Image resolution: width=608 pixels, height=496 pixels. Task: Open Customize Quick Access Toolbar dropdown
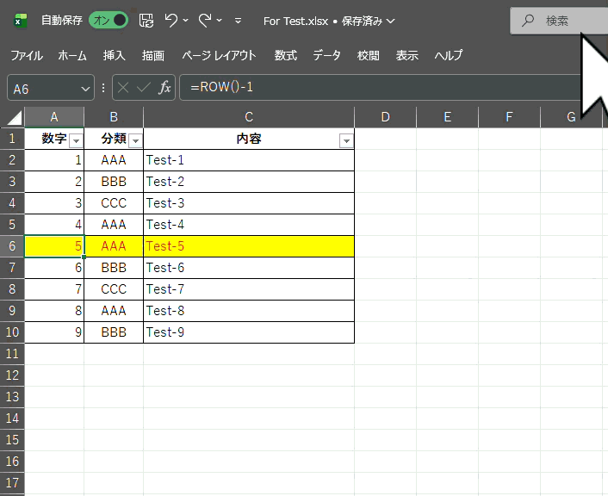click(x=238, y=21)
